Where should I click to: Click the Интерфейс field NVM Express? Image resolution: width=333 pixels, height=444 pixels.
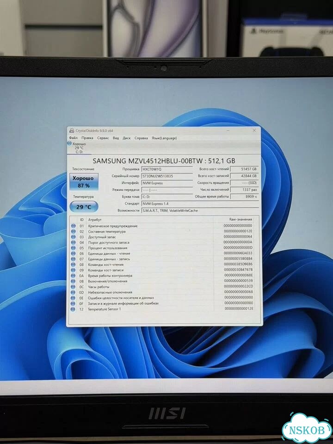point(167,183)
